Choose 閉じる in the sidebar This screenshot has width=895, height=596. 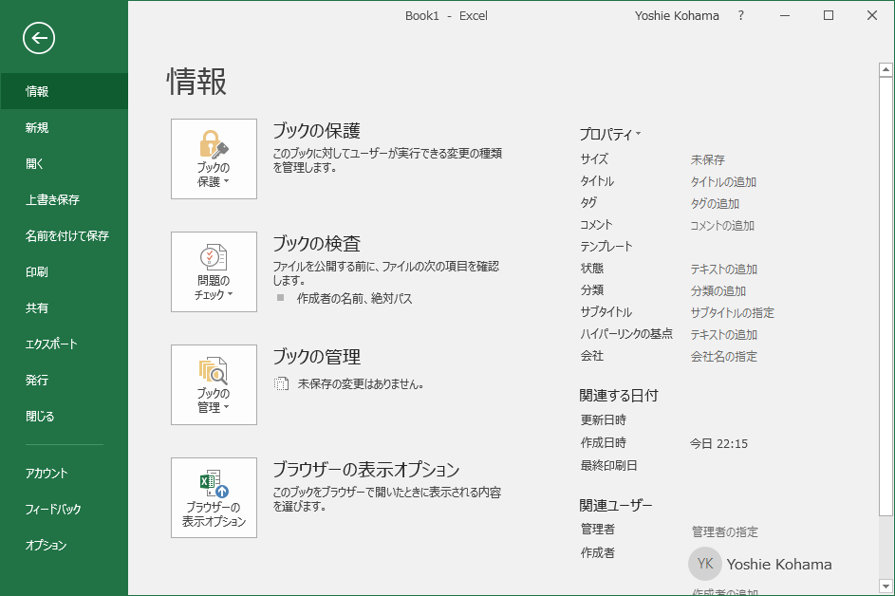(x=64, y=416)
